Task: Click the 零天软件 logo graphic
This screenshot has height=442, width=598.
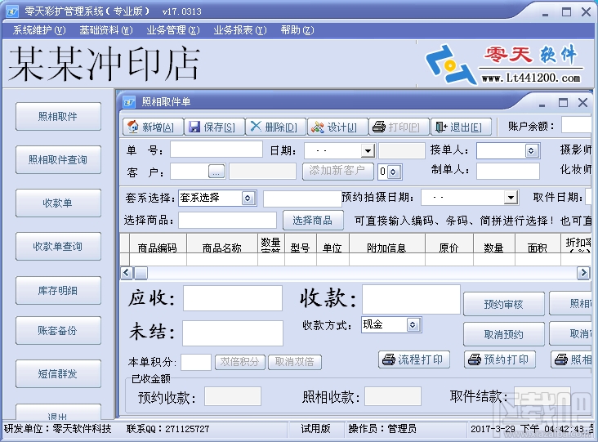Action: click(x=503, y=64)
